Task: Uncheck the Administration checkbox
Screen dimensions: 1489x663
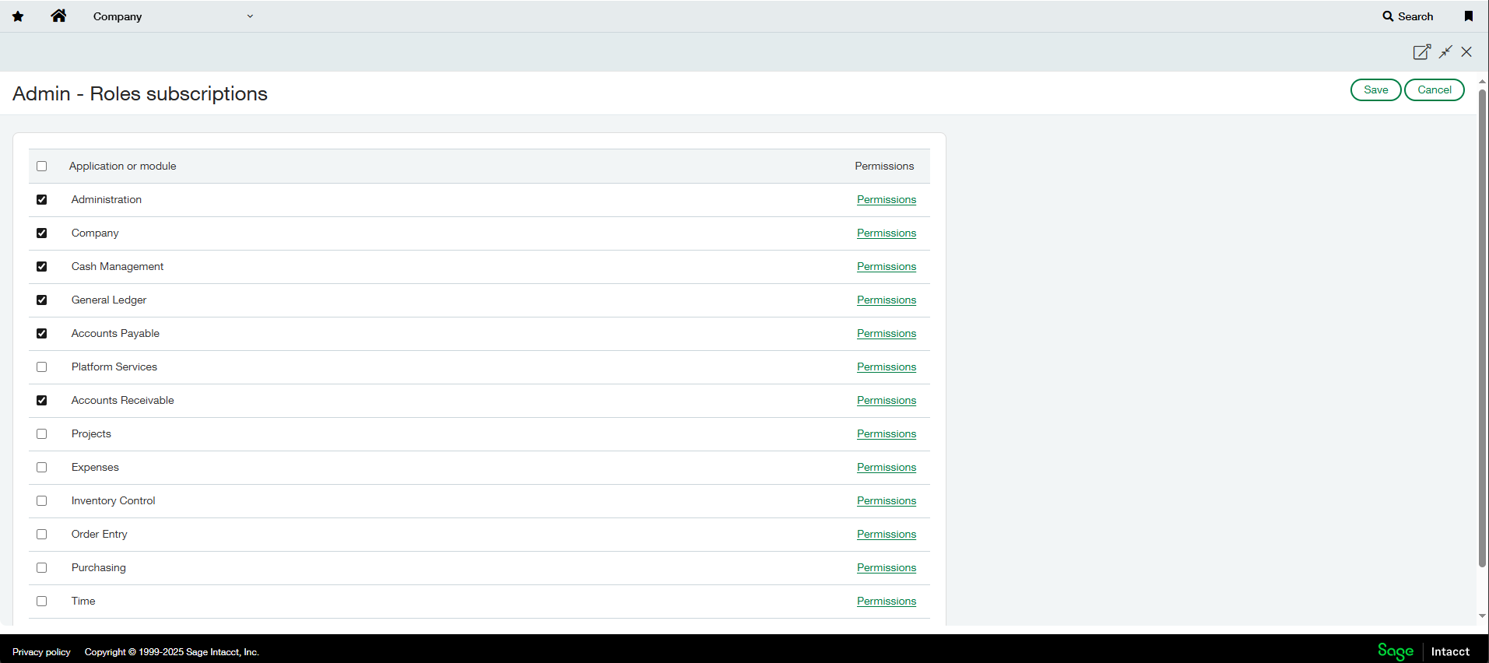Action: point(42,200)
